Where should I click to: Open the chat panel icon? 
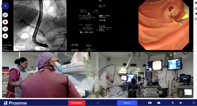196,3
